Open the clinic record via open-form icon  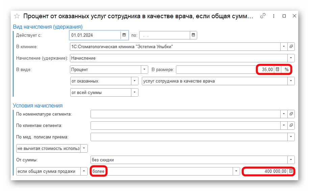[x=291, y=46]
